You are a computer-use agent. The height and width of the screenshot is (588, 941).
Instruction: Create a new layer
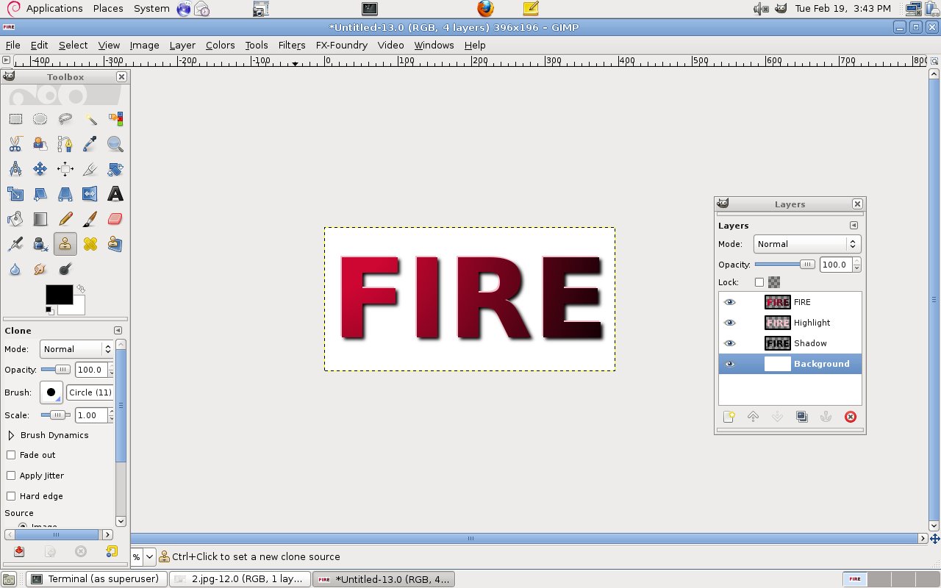[729, 417]
